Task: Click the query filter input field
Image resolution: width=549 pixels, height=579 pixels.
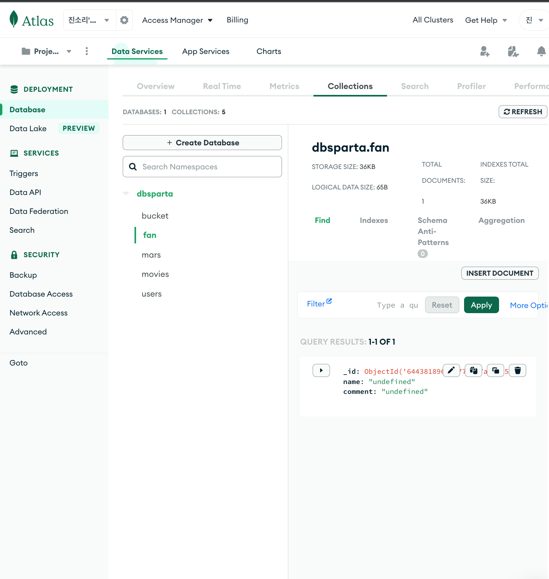Action: coord(397,305)
